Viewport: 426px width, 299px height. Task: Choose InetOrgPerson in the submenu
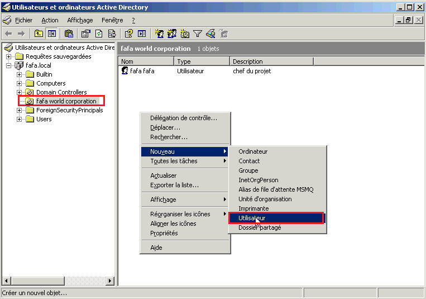[x=277, y=180]
